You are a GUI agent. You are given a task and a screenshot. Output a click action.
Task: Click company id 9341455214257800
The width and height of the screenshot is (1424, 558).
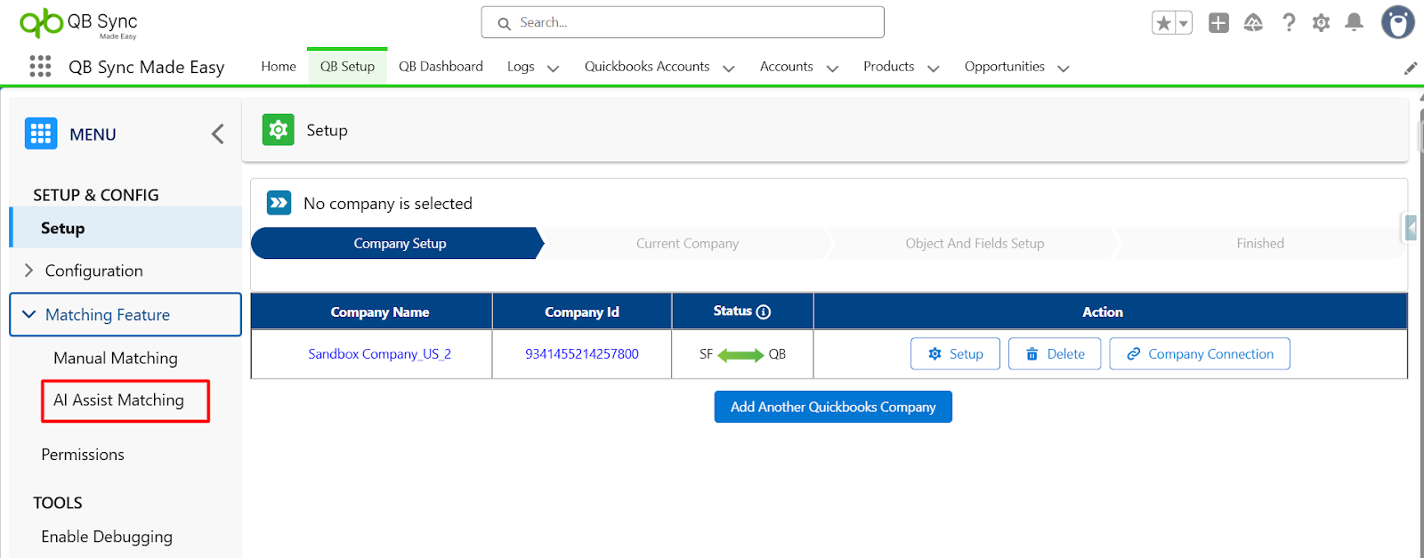582,354
